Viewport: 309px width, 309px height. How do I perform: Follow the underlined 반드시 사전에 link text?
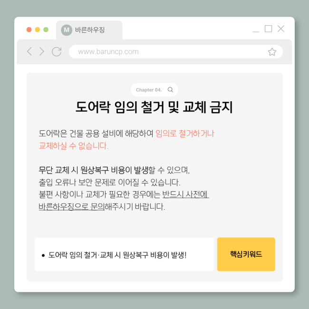tap(185, 194)
